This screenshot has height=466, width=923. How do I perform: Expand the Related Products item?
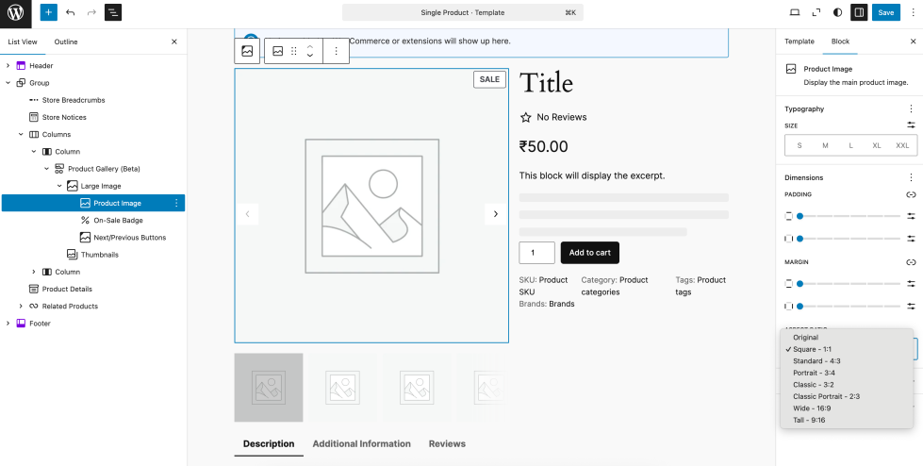click(x=21, y=307)
